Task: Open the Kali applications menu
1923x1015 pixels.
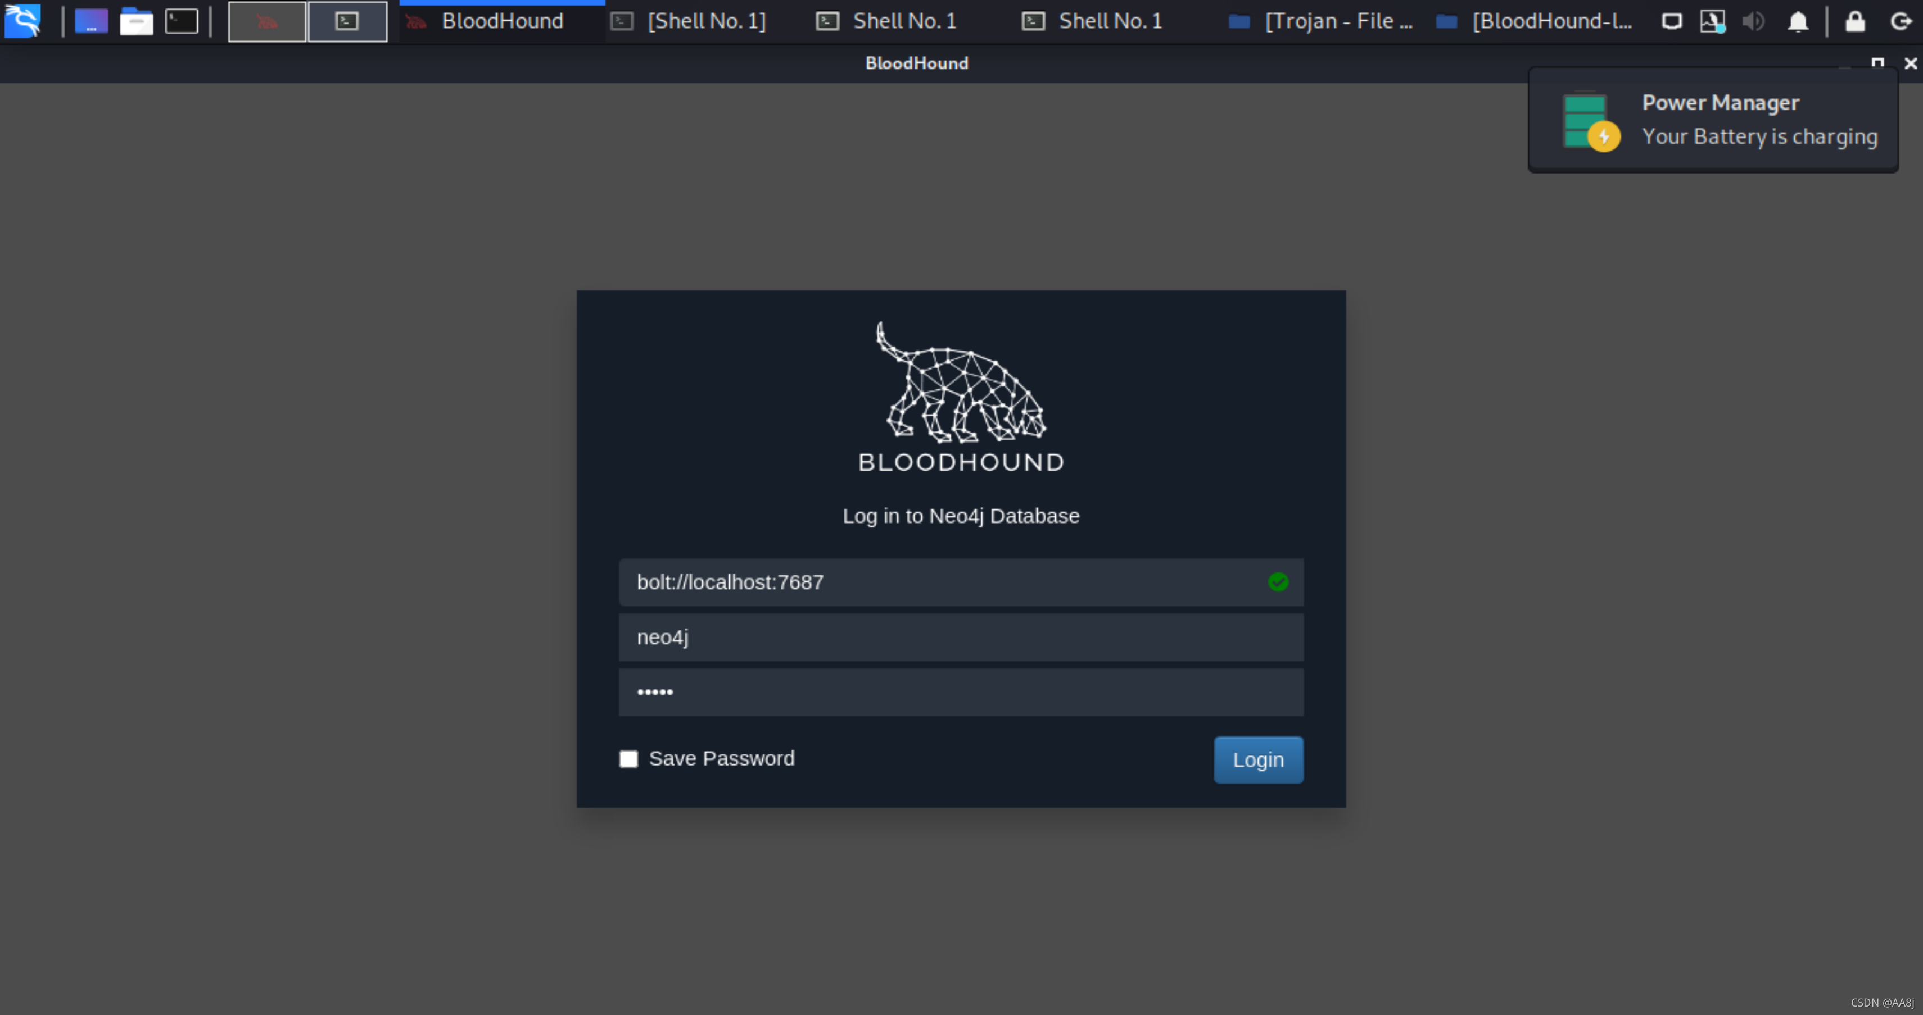Action: (x=22, y=20)
